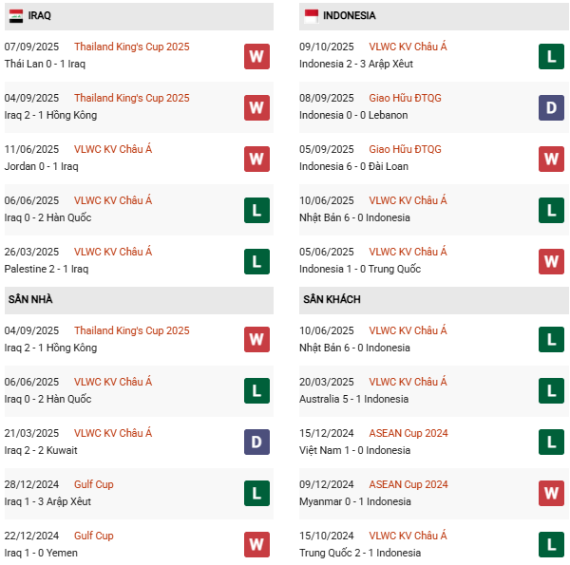Open the Thailand King's Cup 2025 link dated 07/09/2025
This screenshot has height=565, width=570.
click(x=131, y=47)
